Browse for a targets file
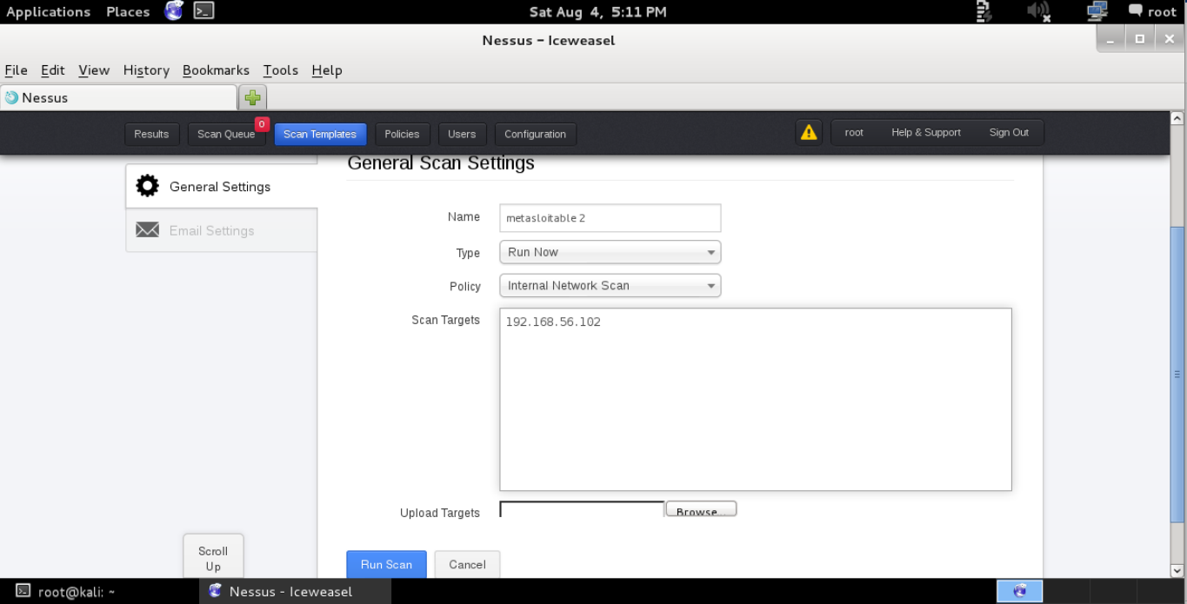The width and height of the screenshot is (1187, 604). click(701, 510)
